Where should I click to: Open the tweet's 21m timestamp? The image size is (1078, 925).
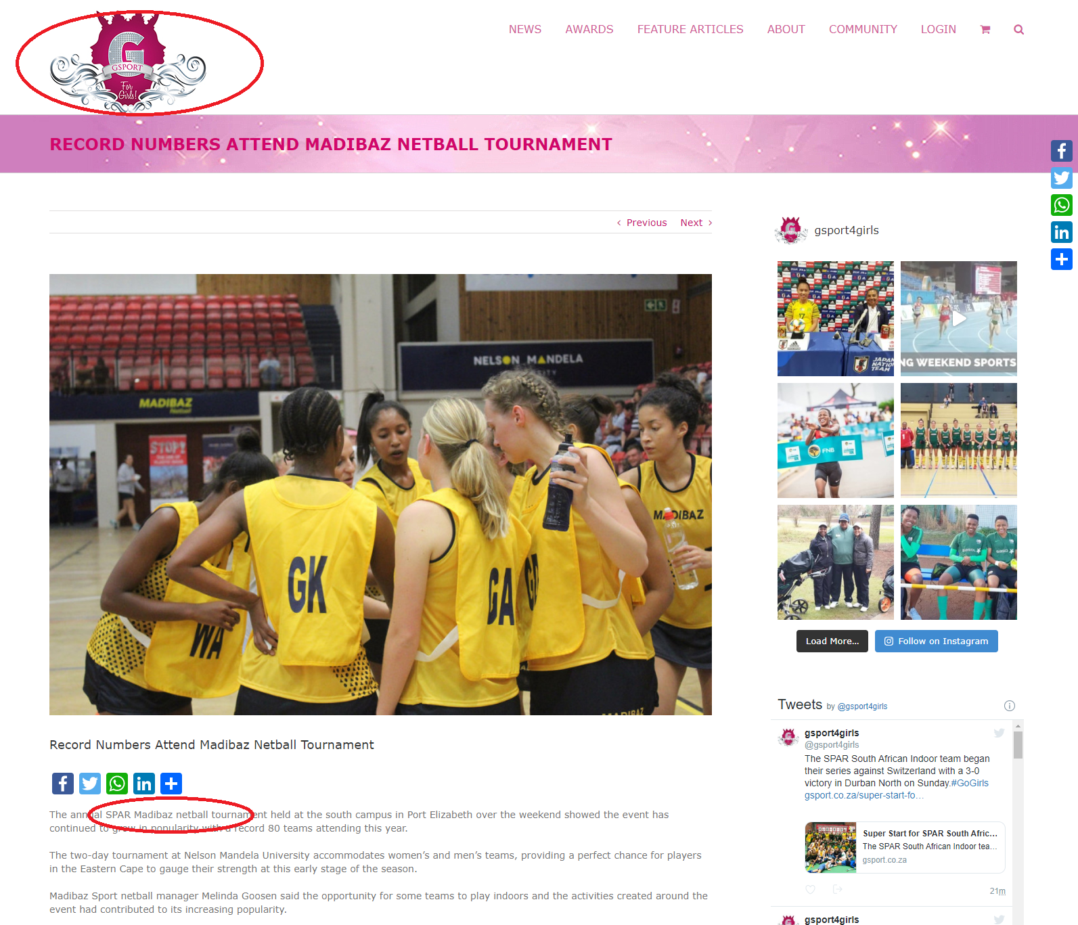(997, 891)
